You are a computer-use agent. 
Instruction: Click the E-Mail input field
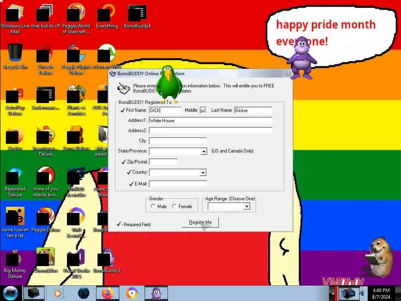tap(178, 184)
